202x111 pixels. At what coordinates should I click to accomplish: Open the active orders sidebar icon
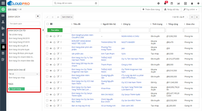coord(3,47)
